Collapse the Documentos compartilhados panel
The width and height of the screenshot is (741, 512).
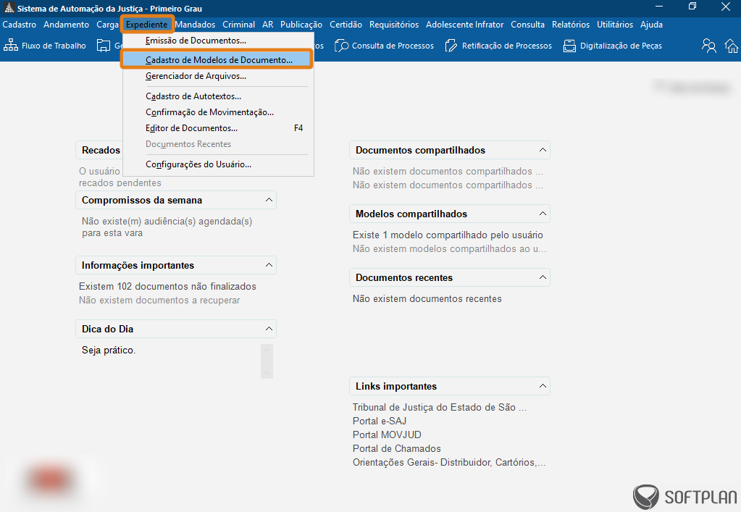click(x=543, y=150)
